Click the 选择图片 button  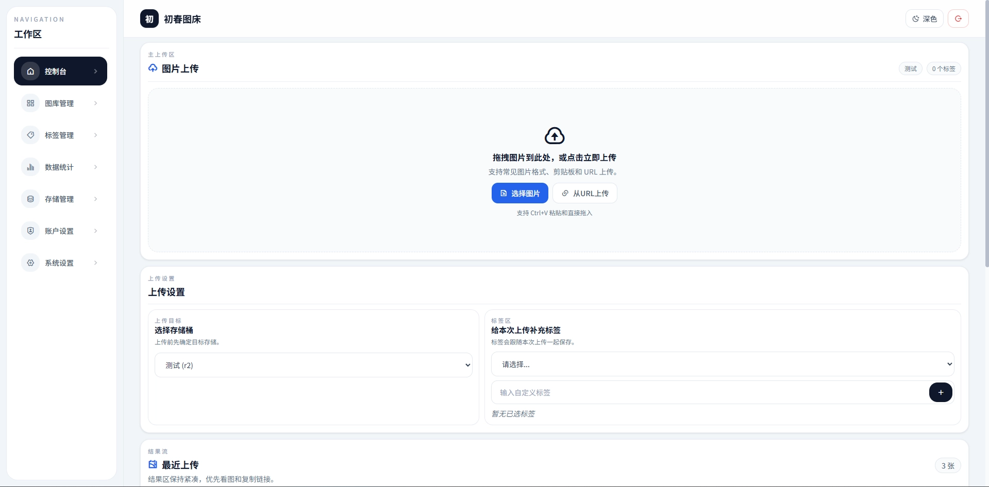point(519,193)
